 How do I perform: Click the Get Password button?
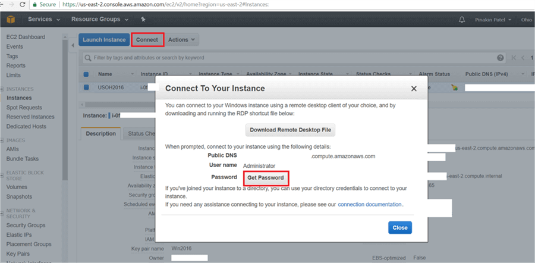point(266,177)
